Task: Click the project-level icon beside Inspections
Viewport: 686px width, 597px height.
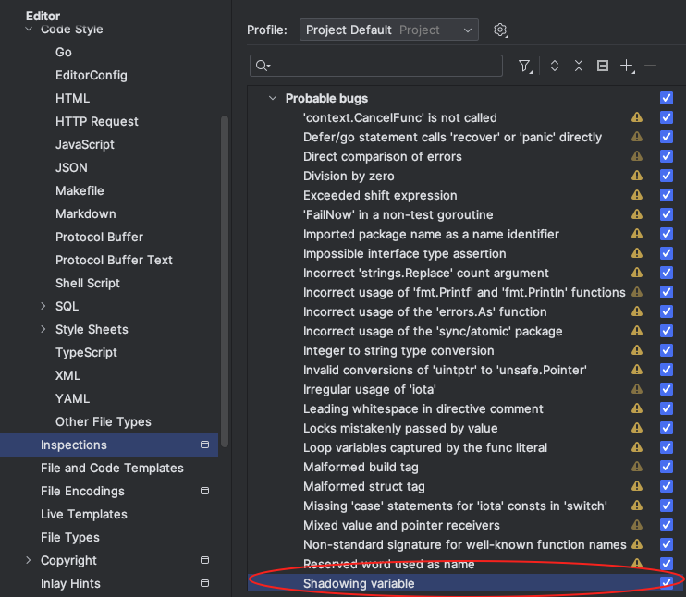Action: pyautogui.click(x=204, y=445)
